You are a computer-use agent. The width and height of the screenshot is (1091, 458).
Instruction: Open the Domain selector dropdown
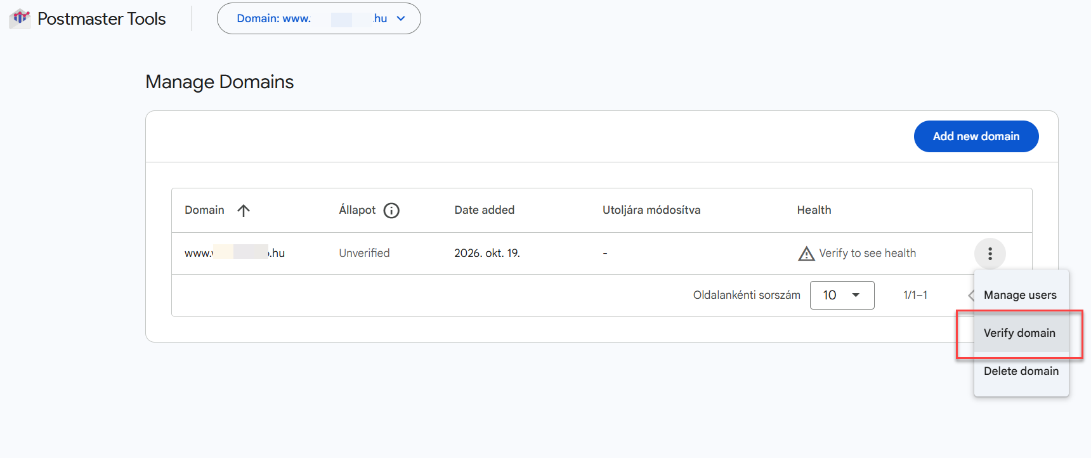click(x=318, y=18)
